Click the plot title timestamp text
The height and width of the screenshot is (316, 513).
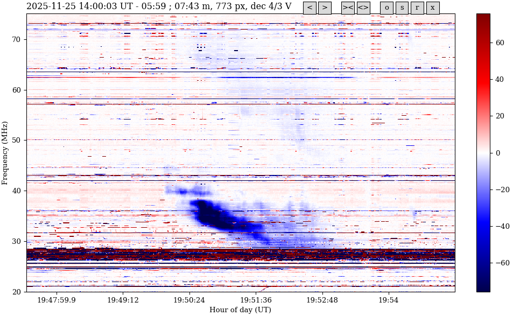click(159, 6)
